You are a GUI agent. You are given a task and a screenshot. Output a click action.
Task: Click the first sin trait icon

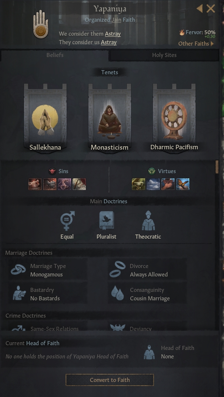(x=35, y=184)
